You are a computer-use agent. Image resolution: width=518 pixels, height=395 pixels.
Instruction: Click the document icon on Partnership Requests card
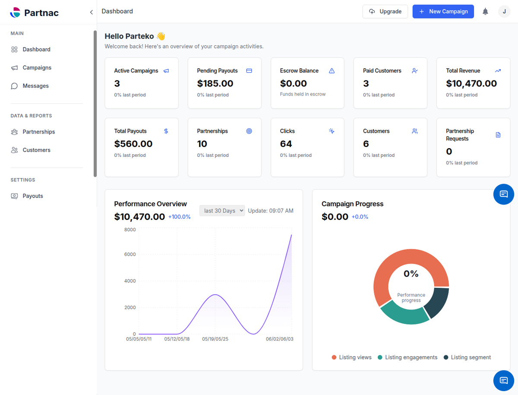tap(498, 135)
